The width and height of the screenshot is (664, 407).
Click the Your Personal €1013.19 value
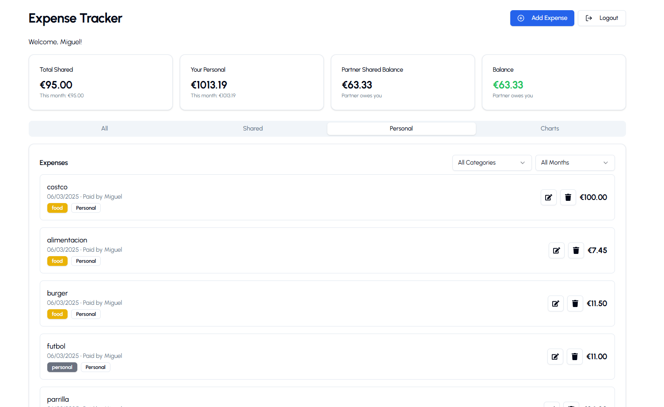209,85
